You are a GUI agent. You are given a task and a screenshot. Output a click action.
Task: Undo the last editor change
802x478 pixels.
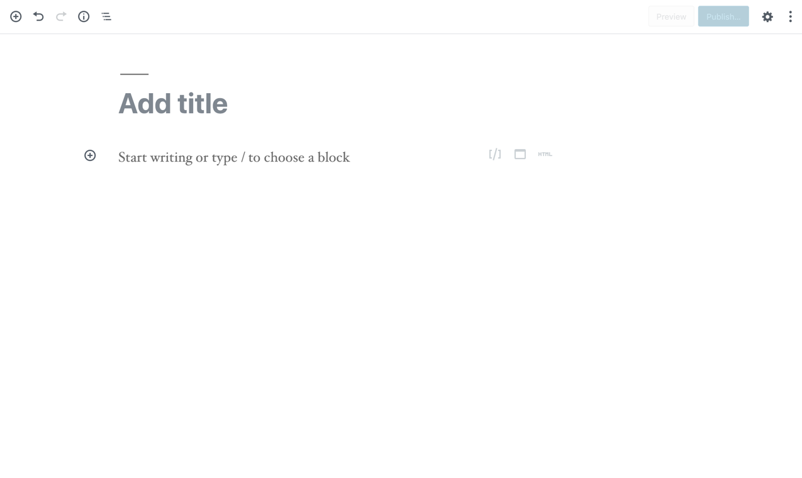[x=38, y=16]
